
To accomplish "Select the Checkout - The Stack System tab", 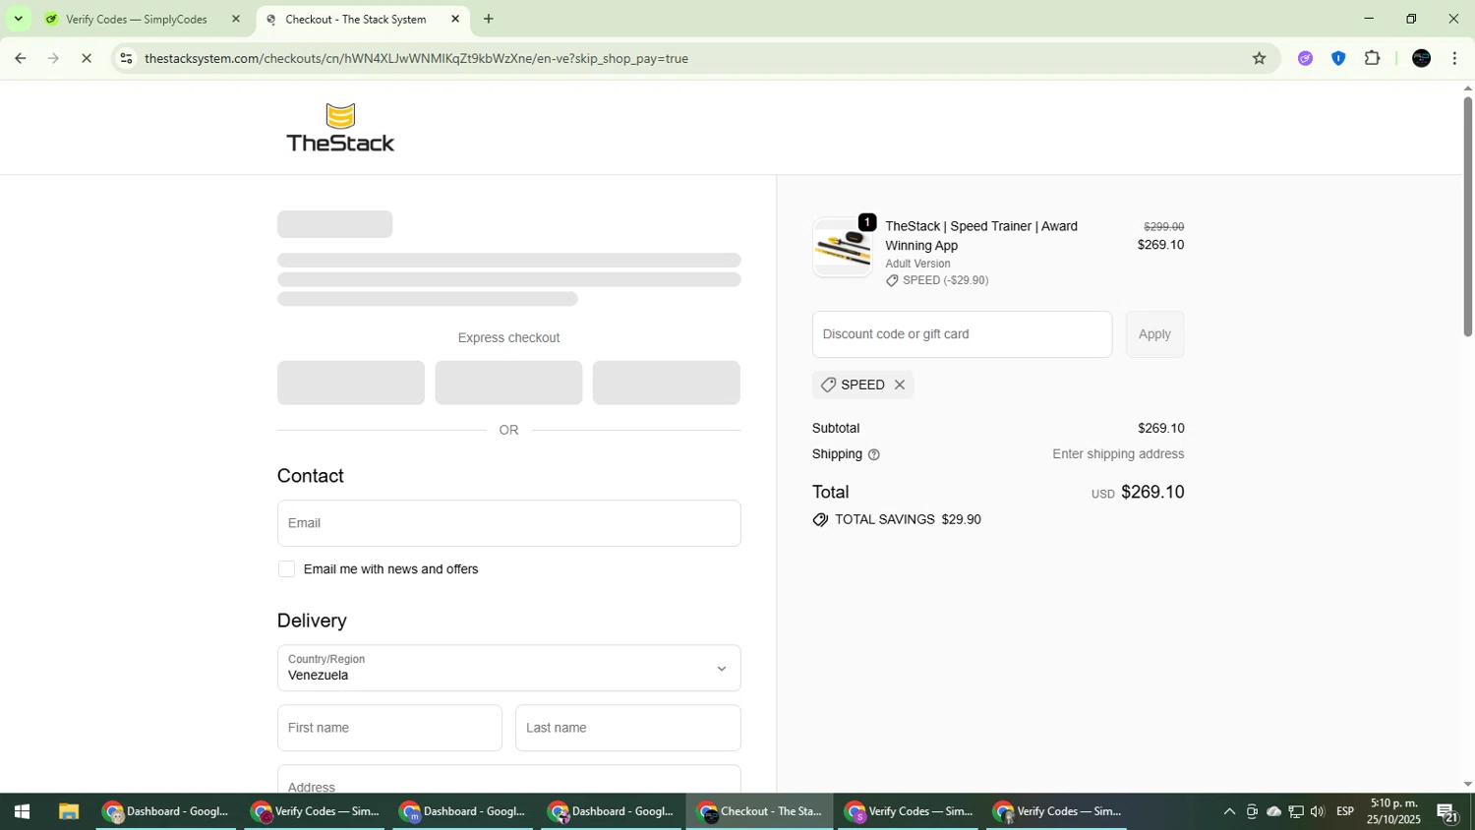I will [354, 19].
